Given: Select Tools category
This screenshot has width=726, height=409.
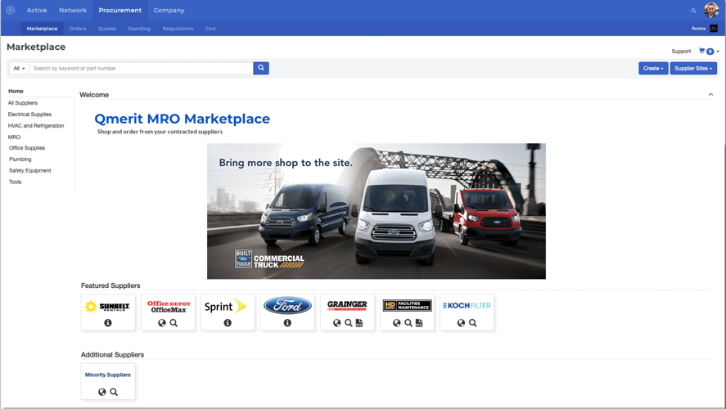Looking at the screenshot, I should pyautogui.click(x=16, y=182).
